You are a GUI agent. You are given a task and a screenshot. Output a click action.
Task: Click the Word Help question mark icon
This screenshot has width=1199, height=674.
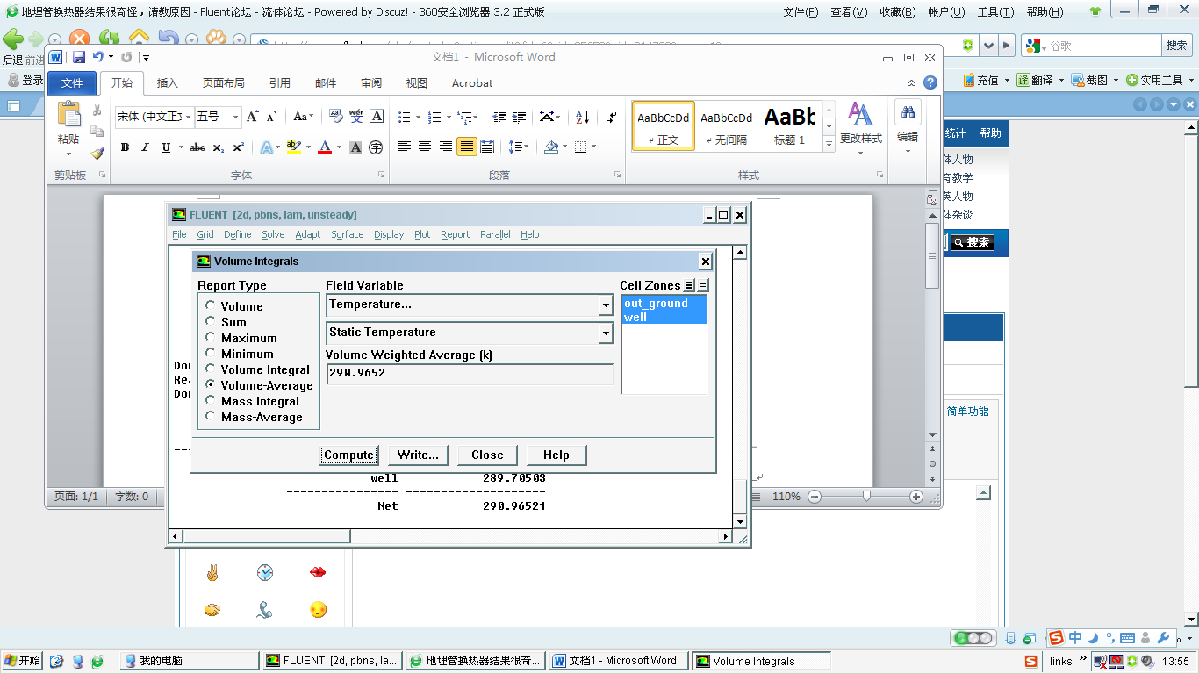coord(930,82)
